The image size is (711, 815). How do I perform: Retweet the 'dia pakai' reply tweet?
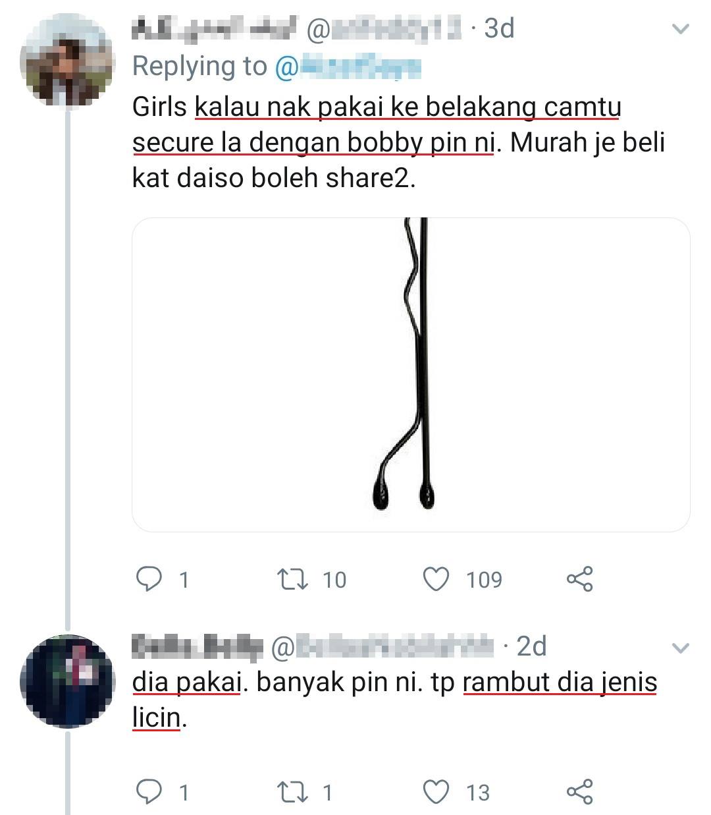point(290,791)
